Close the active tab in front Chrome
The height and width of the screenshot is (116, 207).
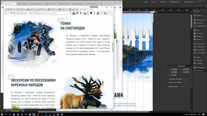coord(88,9)
